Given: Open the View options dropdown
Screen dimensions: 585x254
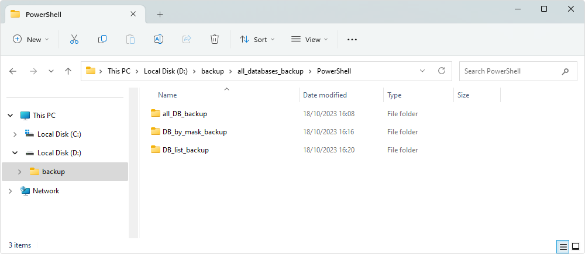Looking at the screenshot, I should click(x=309, y=40).
